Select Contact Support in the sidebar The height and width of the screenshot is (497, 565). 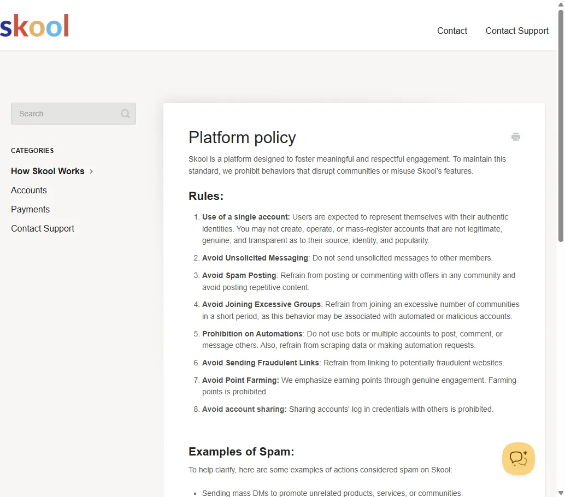click(43, 228)
